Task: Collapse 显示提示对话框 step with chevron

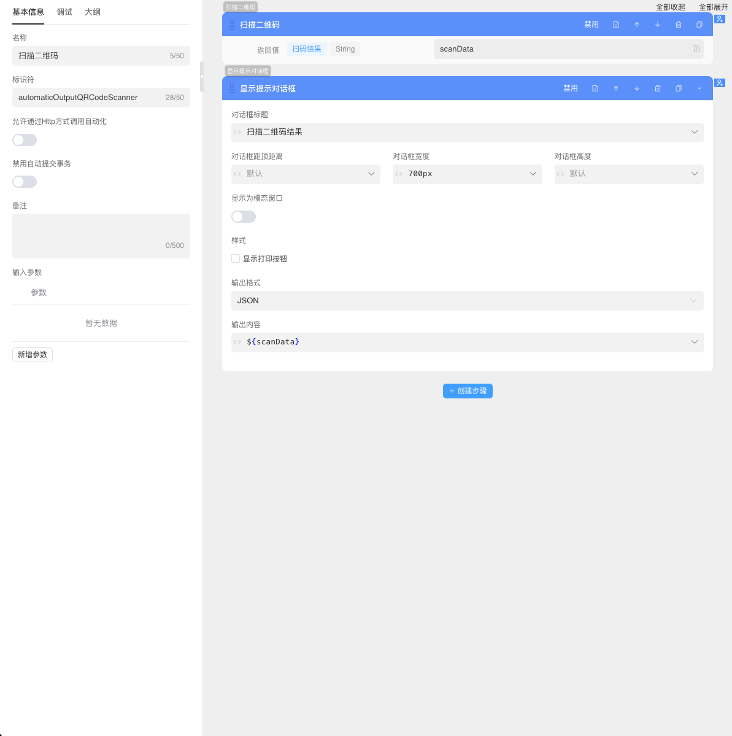Action: click(x=699, y=88)
